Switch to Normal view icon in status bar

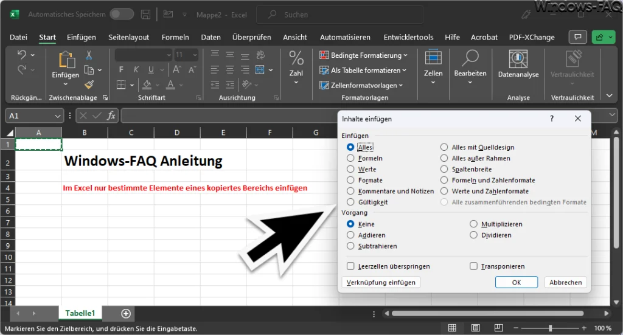(x=452, y=328)
